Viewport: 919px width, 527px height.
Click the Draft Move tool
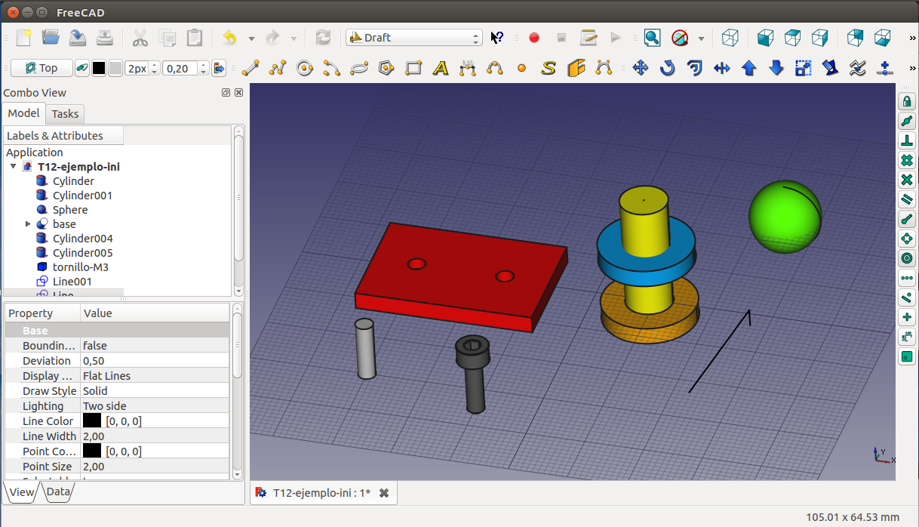641,69
